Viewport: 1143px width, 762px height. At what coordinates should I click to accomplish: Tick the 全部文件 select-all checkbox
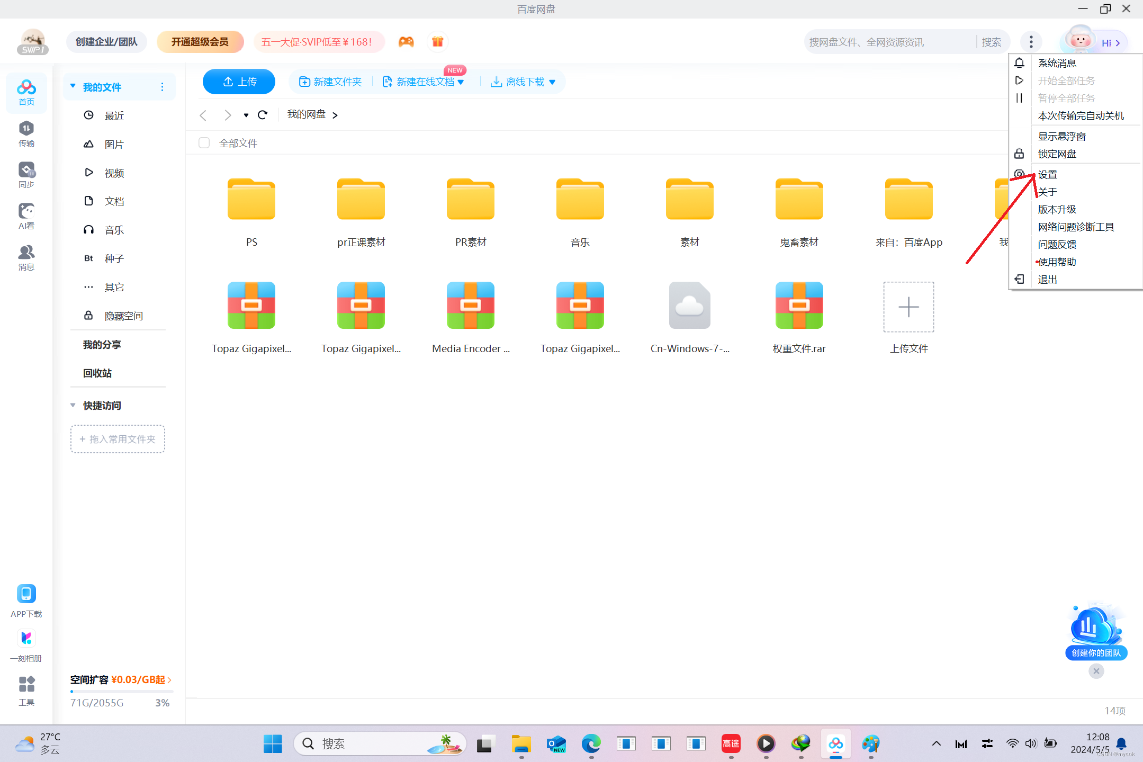204,143
